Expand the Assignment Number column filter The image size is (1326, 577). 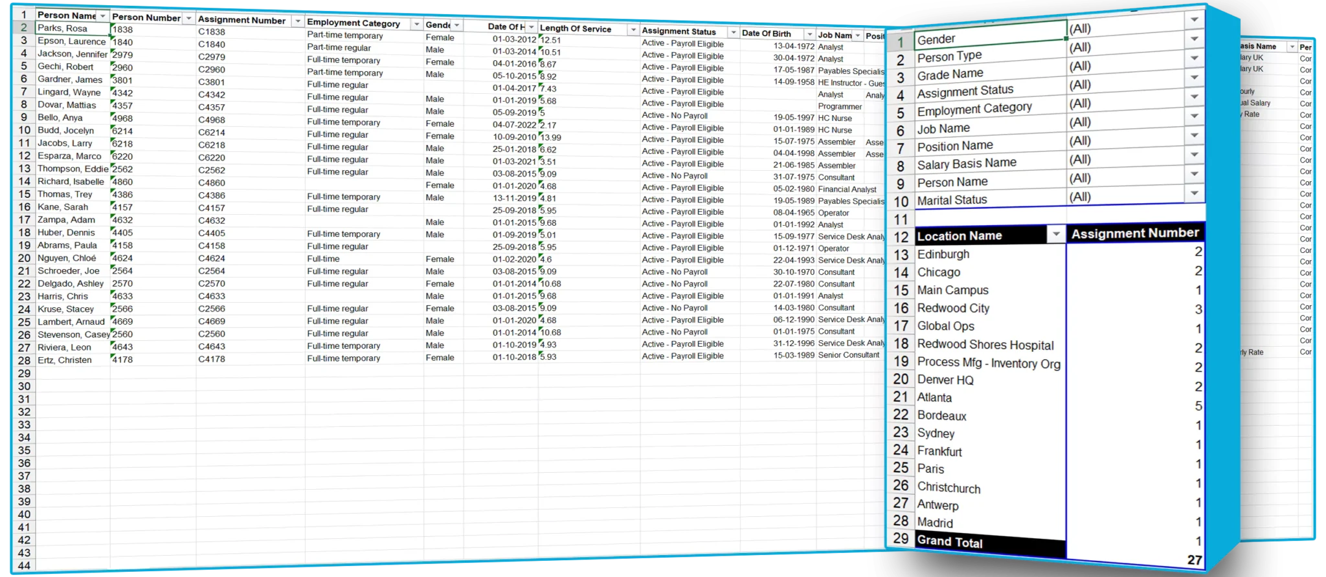(x=297, y=21)
